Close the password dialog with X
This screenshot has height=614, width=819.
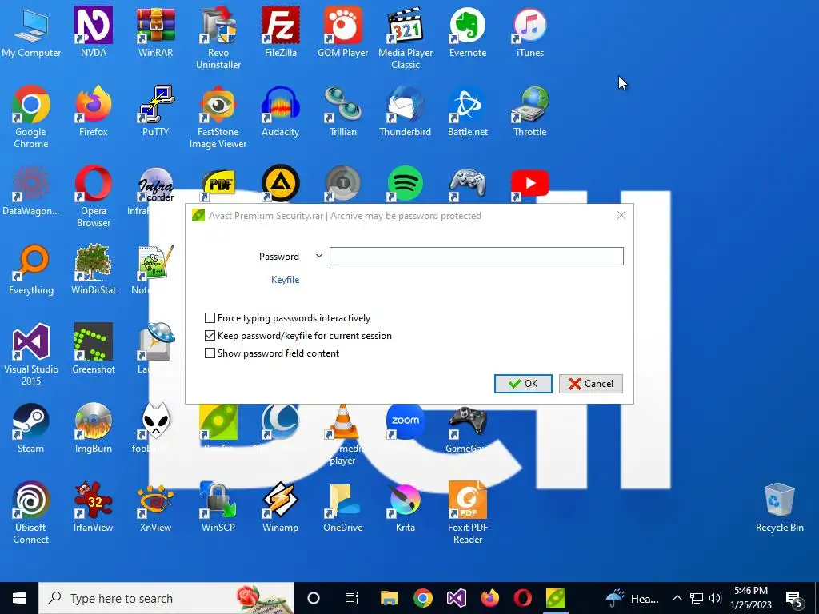click(621, 216)
